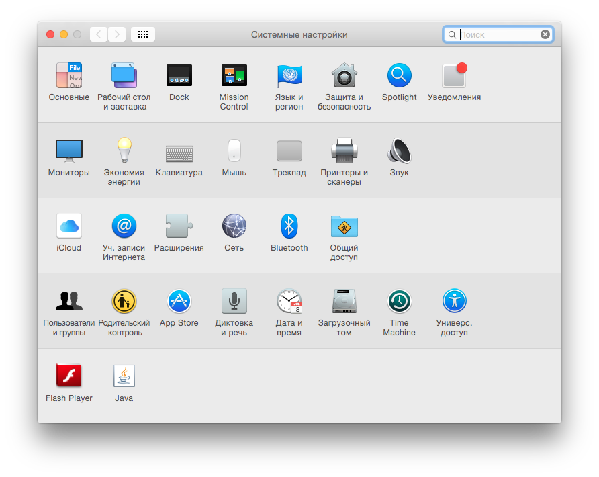Clear the search field with X button
Viewport: 599px width, 477px height.
pos(545,34)
